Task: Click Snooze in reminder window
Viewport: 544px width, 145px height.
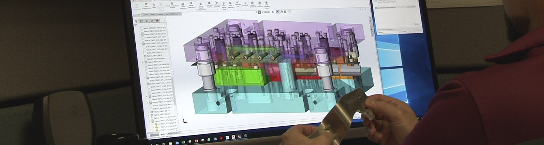Action: (405, 31)
